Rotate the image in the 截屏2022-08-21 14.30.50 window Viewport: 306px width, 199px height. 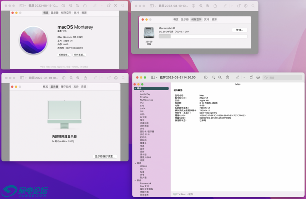[251, 77]
